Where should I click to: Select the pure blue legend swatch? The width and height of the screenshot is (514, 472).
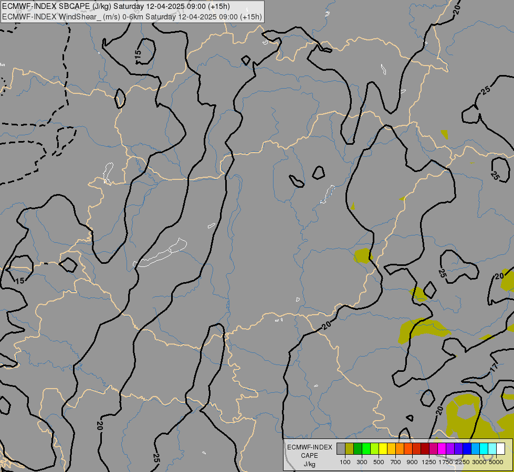click(467, 449)
